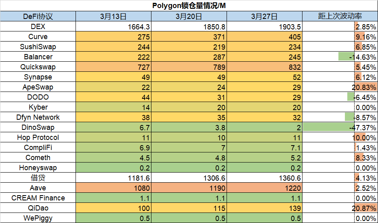Viewport: 378px width, 223px height.
Task: Select the DEX total 1850.8 cell
Action: (x=189, y=27)
